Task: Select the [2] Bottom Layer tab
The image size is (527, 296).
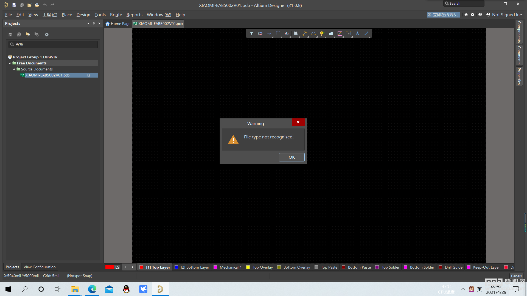Action: point(192,267)
